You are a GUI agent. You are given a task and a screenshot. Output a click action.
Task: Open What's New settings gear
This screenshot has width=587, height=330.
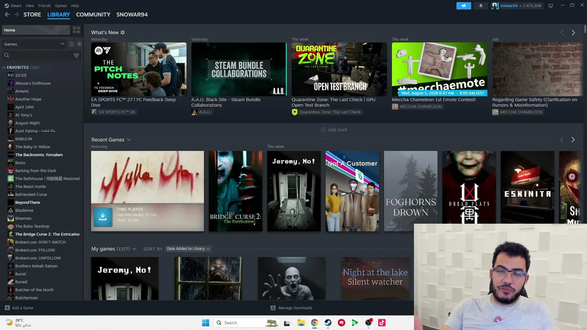click(122, 33)
